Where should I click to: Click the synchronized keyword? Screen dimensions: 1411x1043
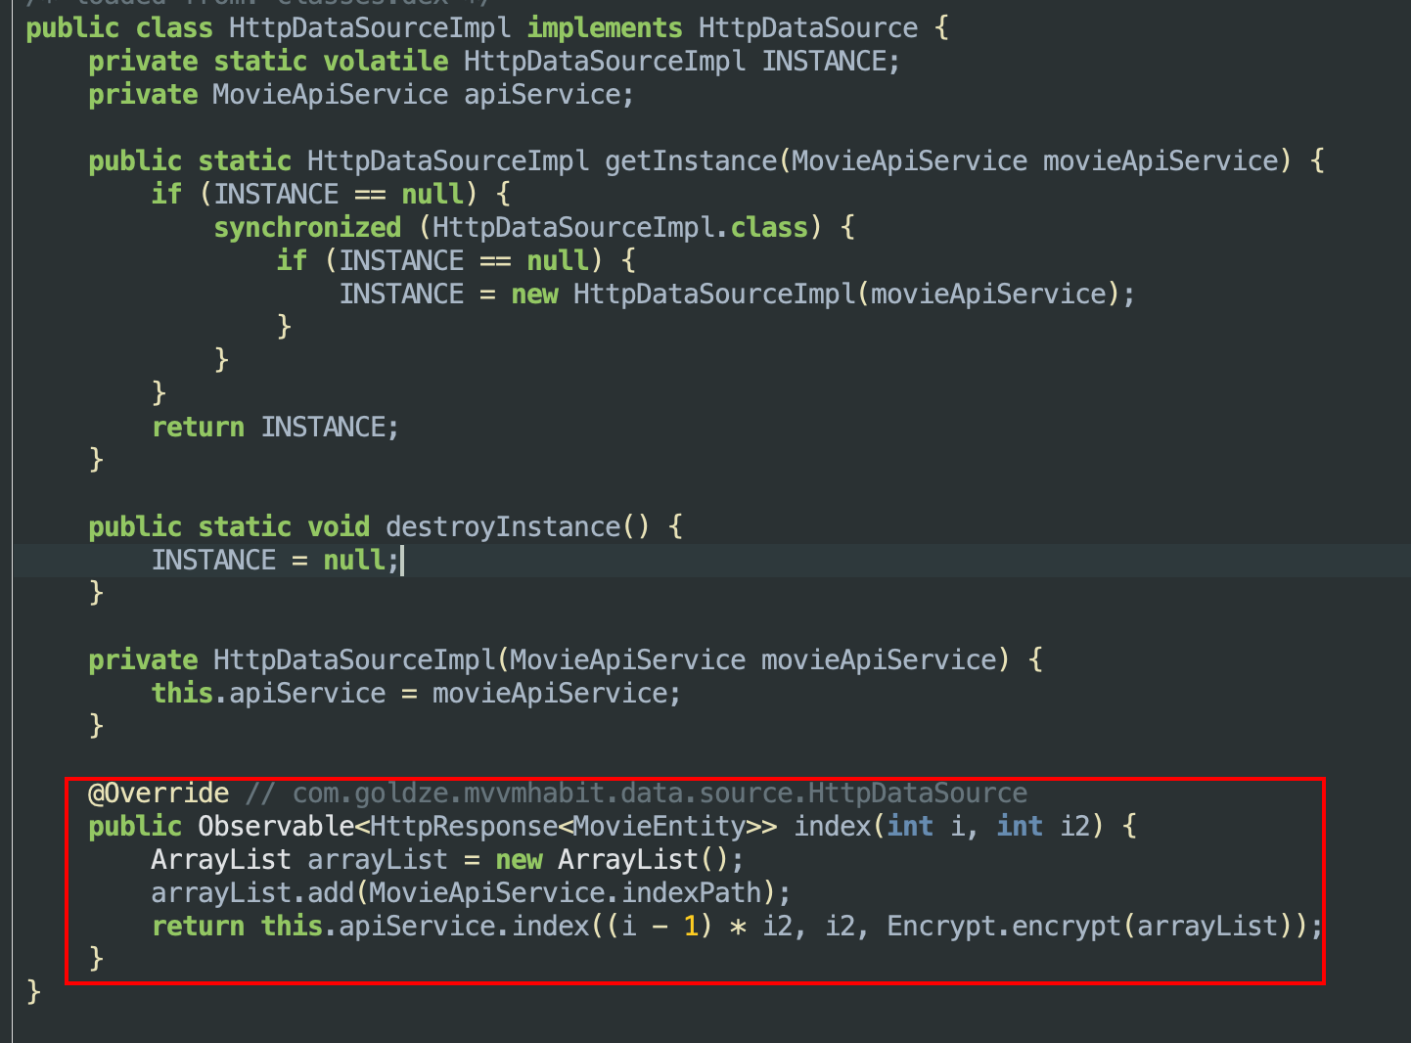coord(307,227)
